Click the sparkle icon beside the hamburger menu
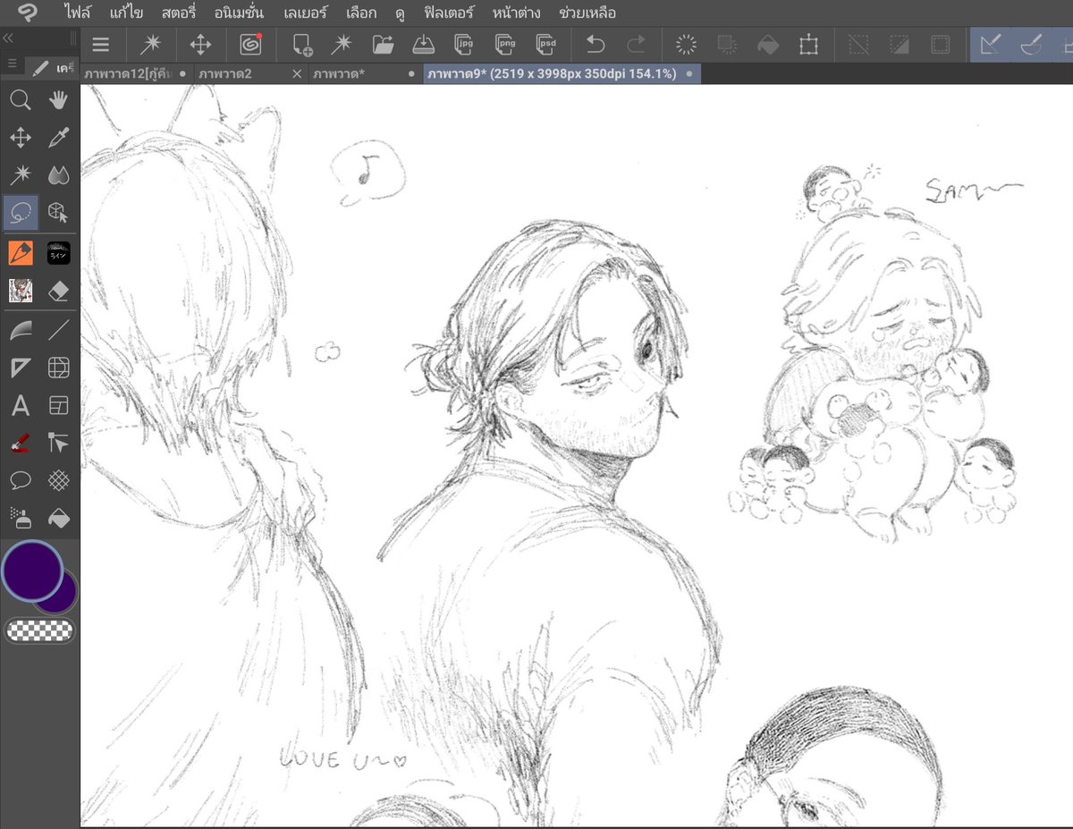Image resolution: width=1073 pixels, height=829 pixels. 150,45
